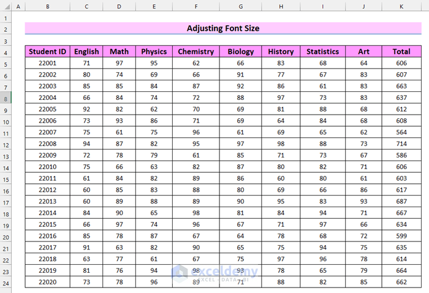Select column B header
429x293 pixels.
(48, 6)
